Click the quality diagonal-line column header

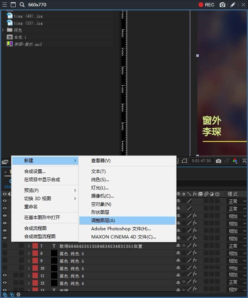[189, 194]
